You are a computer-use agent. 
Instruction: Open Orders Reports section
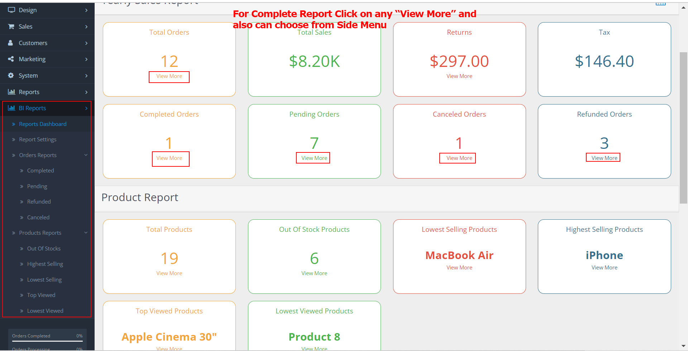(38, 155)
